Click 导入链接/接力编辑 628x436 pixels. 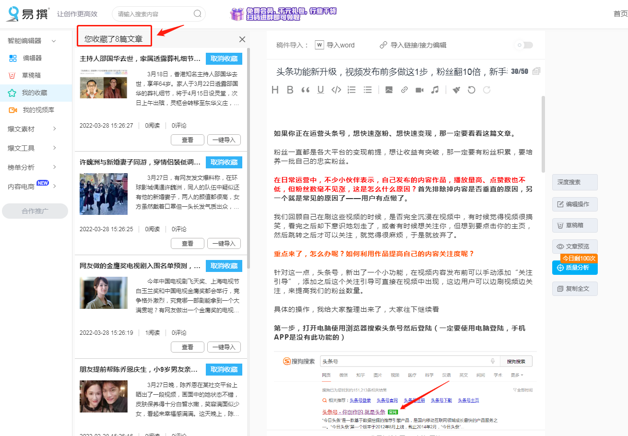413,45
